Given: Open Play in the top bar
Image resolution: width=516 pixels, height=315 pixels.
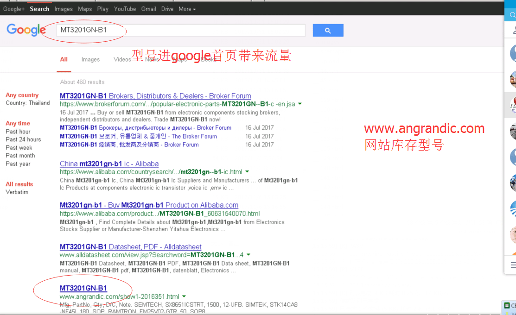Looking at the screenshot, I should coord(102,9).
